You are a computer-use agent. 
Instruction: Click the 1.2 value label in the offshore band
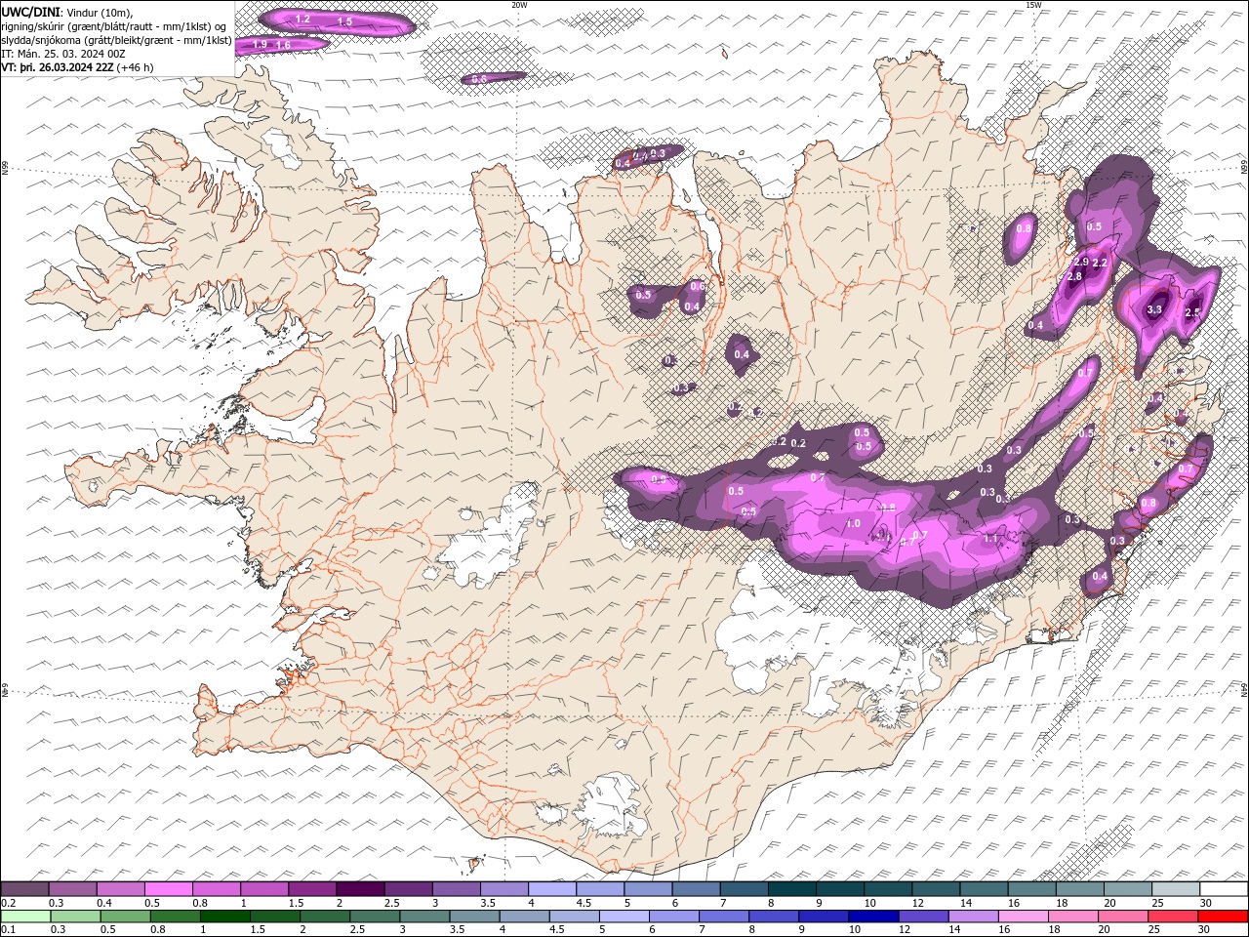[302, 19]
